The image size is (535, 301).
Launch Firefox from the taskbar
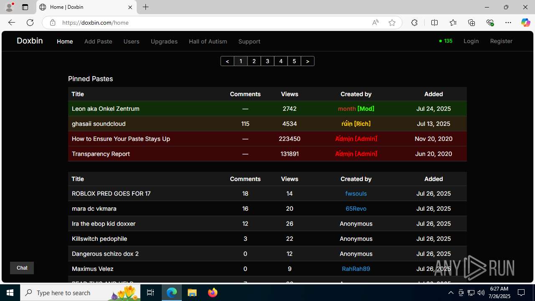click(212, 293)
